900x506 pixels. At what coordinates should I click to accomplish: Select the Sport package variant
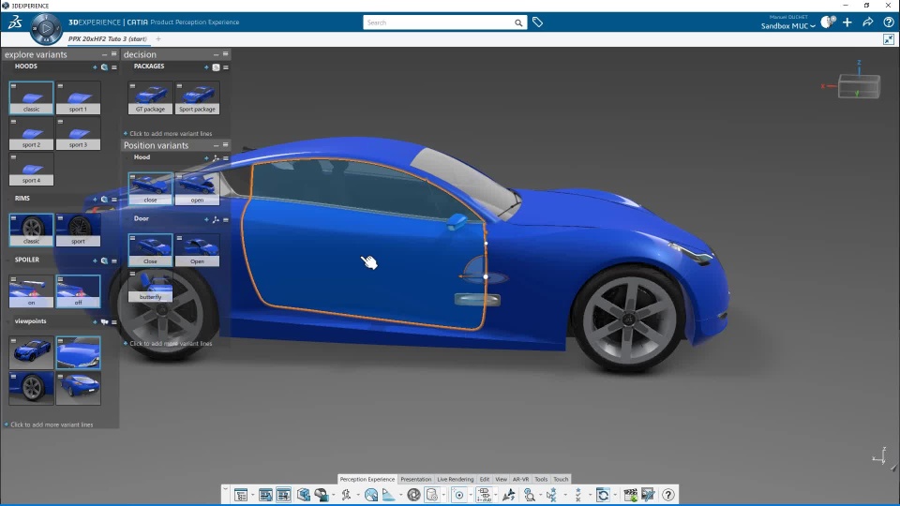[197, 97]
